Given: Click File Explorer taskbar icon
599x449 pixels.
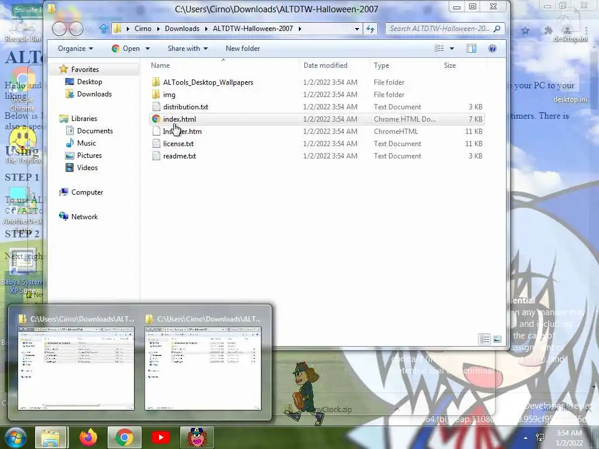Looking at the screenshot, I should (x=50, y=437).
